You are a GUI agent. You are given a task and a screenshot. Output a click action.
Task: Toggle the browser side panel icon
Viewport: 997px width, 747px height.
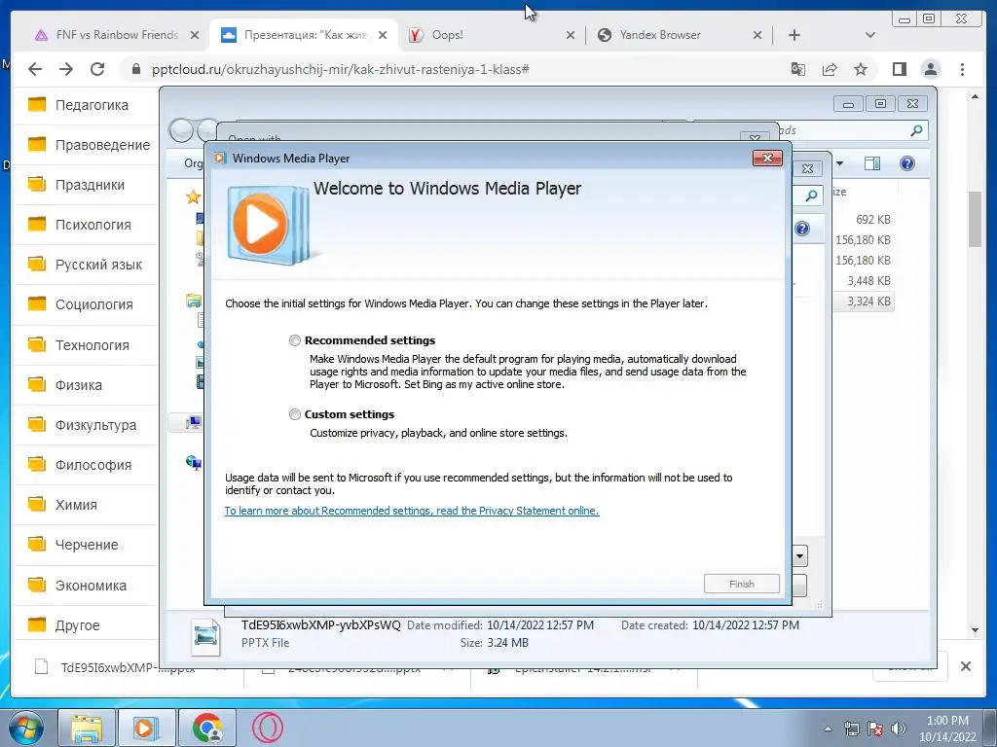click(x=899, y=69)
